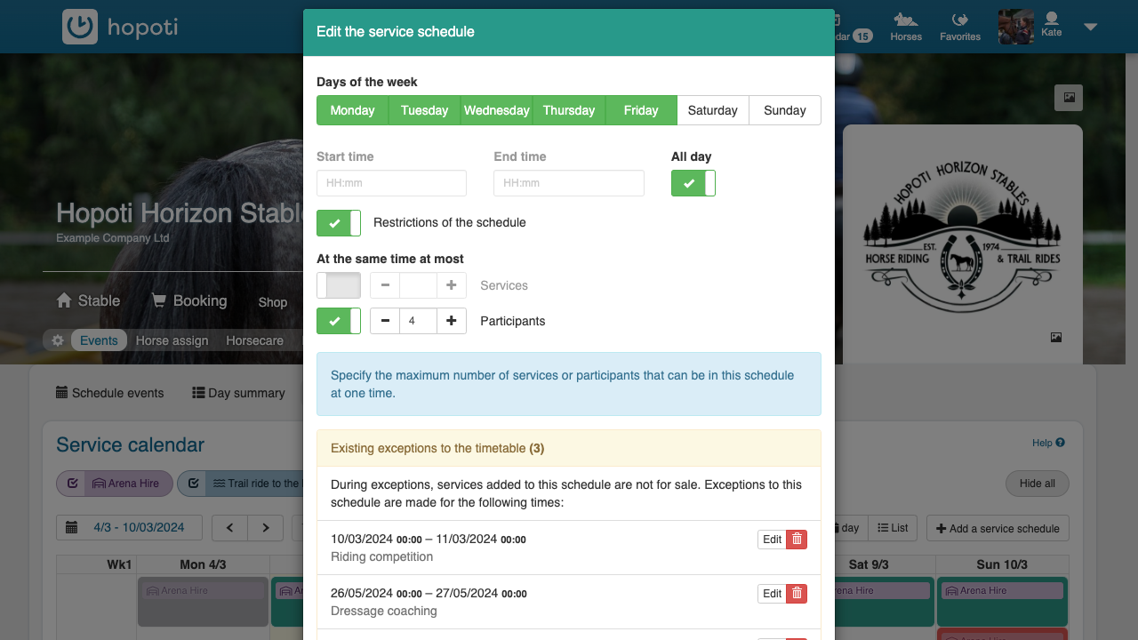The width and height of the screenshot is (1138, 640).
Task: Open Favorites in the top bar
Action: pyautogui.click(x=960, y=26)
